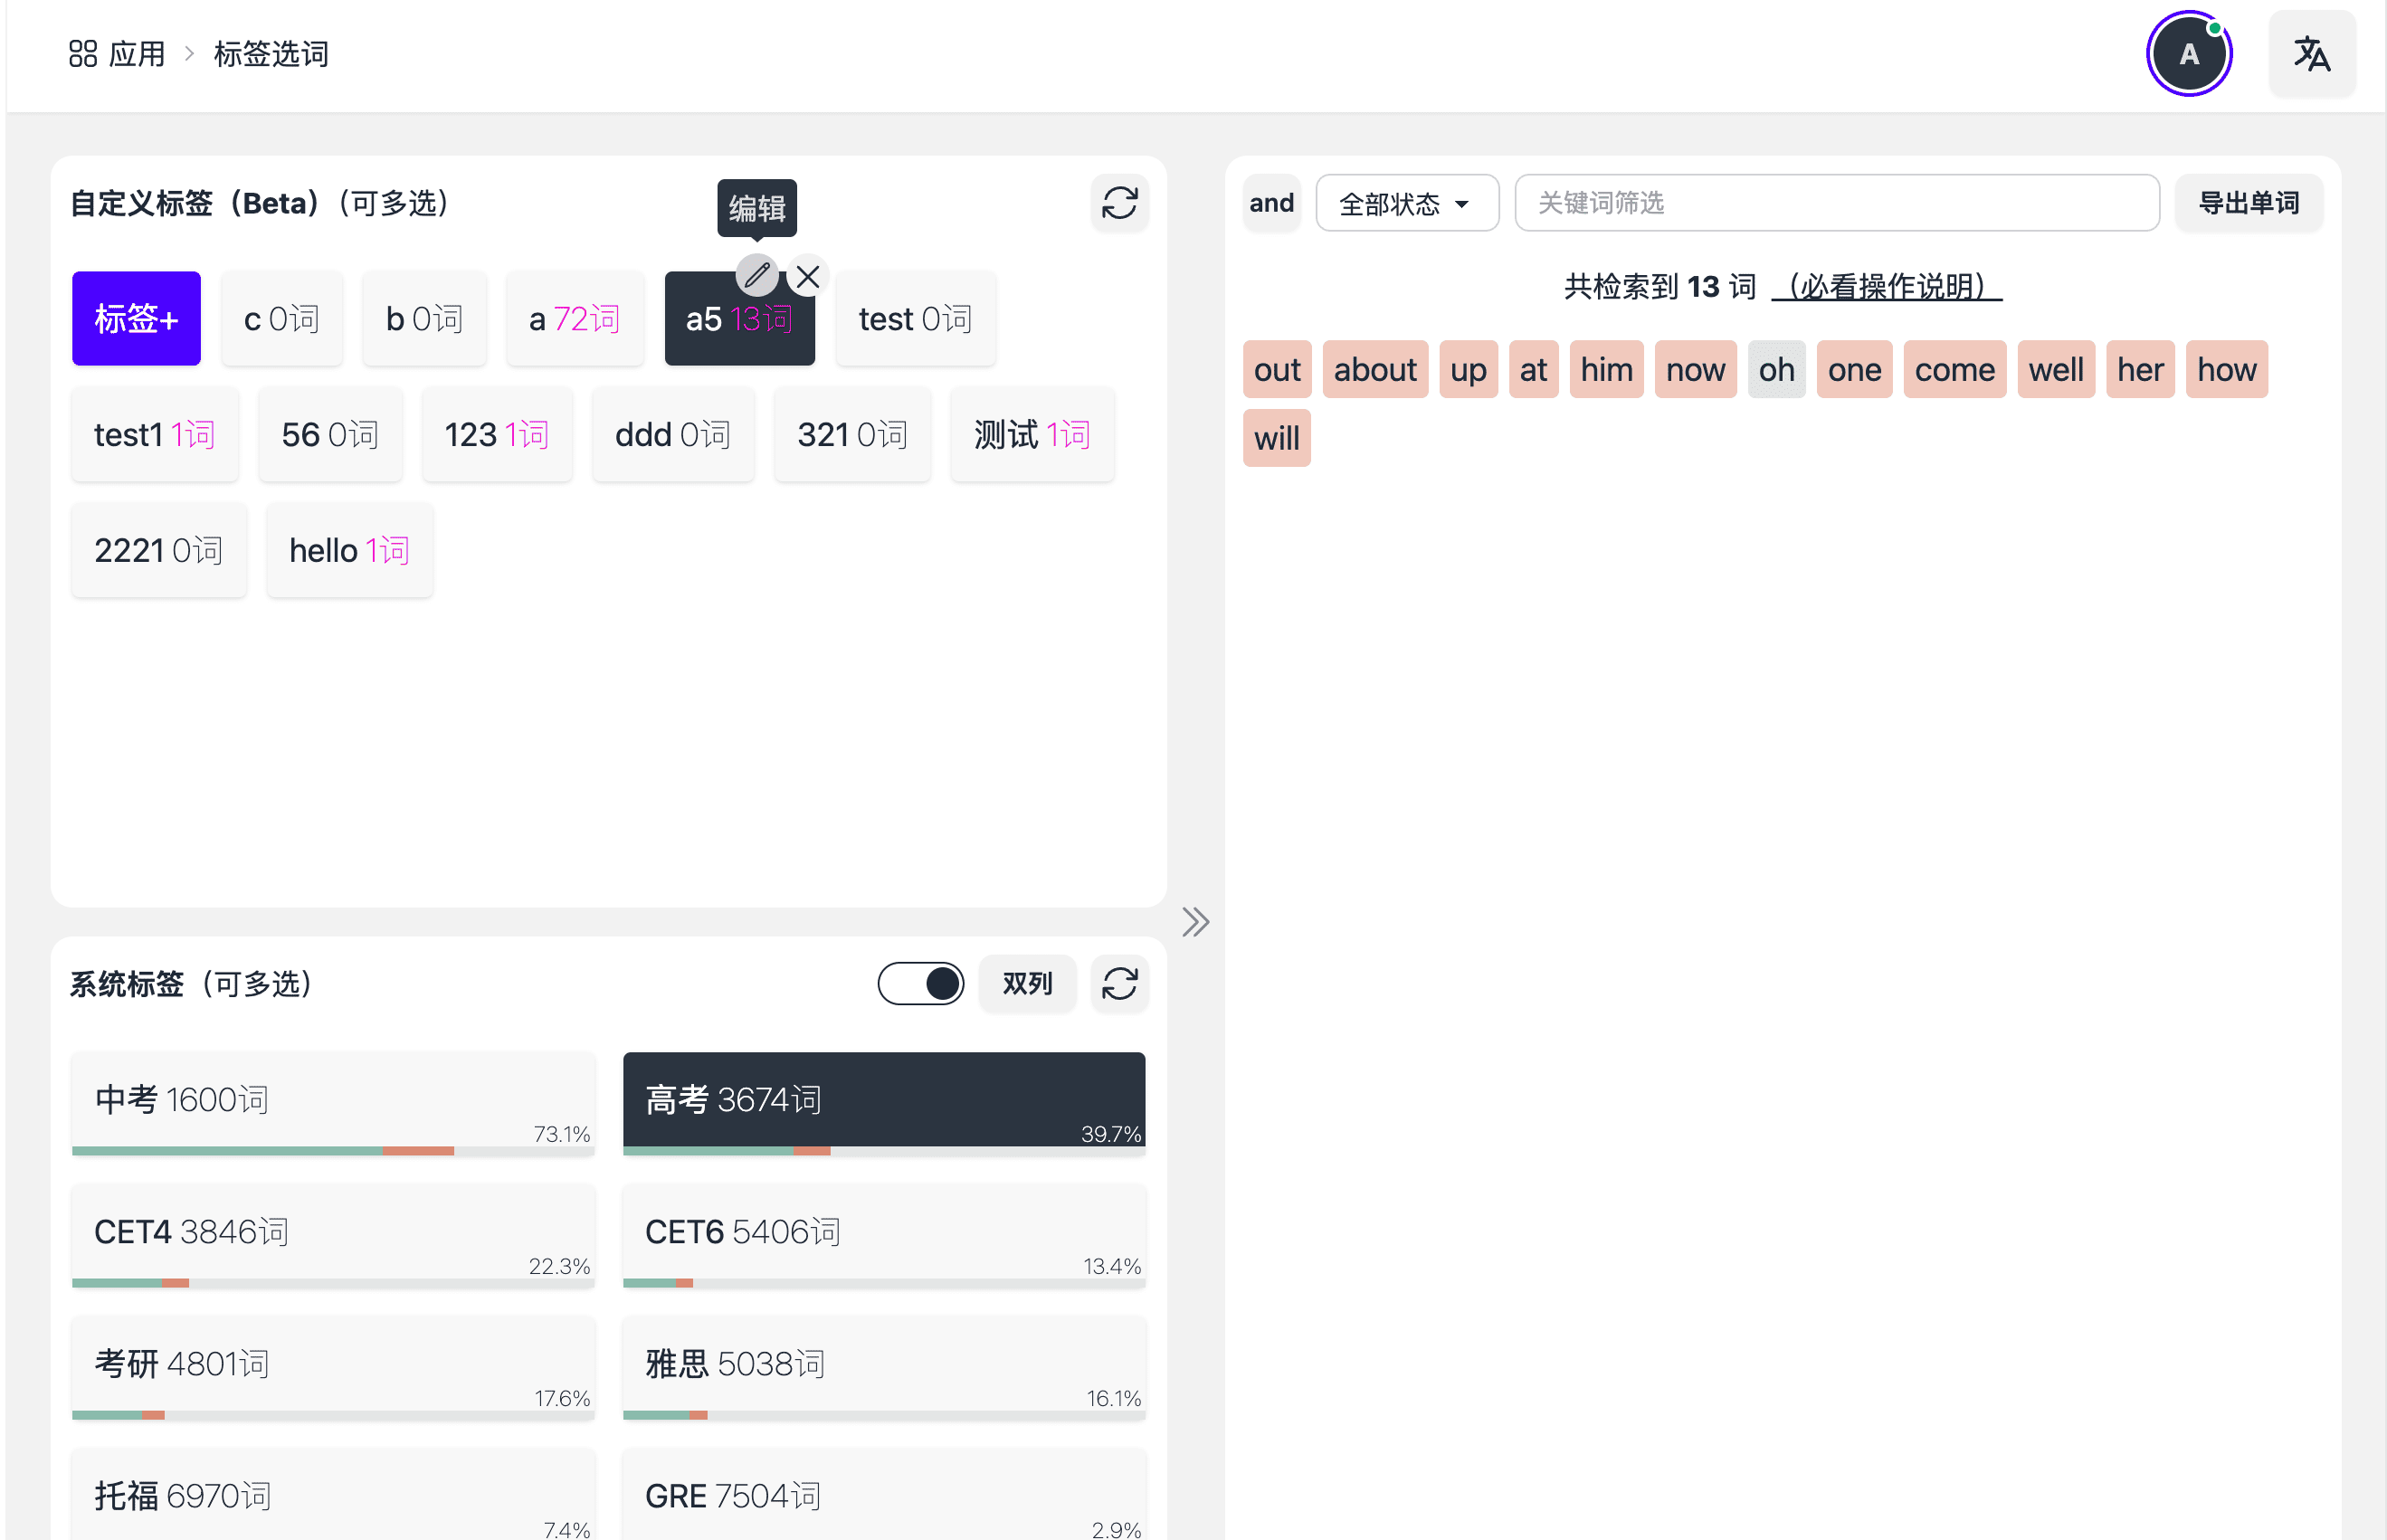The width and height of the screenshot is (2387, 1540).
Task: Click the progress bar under 中考 1600词
Action: [332, 1146]
